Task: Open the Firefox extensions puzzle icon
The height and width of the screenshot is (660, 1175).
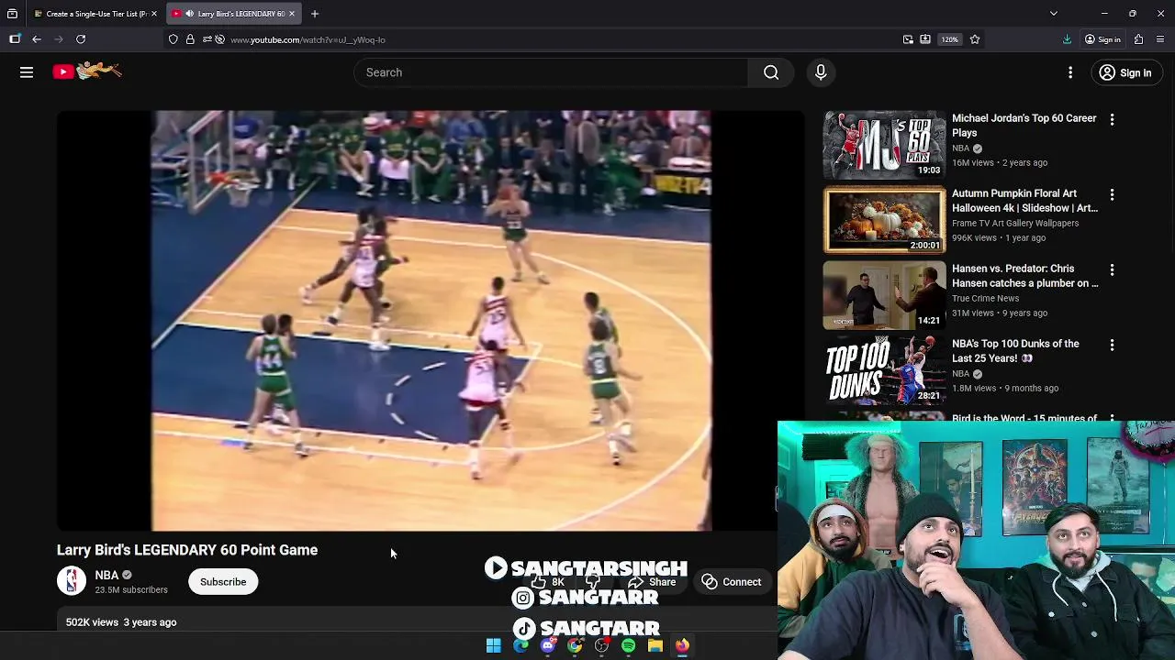Action: pyautogui.click(x=1138, y=39)
